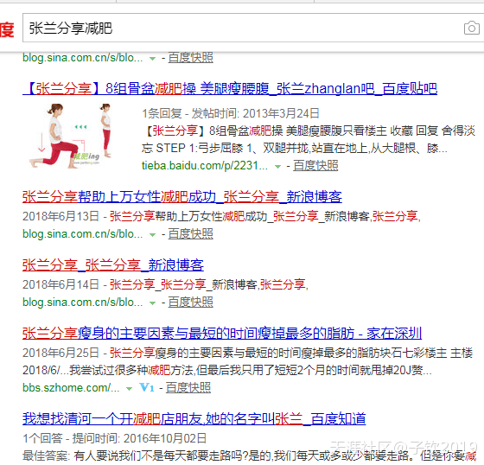Expand dropdown arrow under the 2018年6月13日 result
This screenshot has width=484, height=465.
(x=152, y=235)
